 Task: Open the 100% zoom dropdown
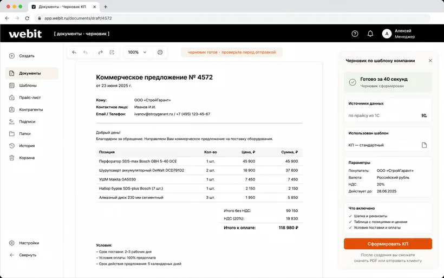tap(137, 52)
